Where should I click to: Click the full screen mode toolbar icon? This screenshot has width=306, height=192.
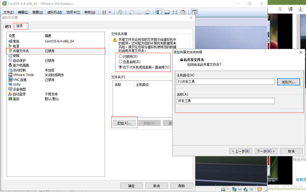175,12
